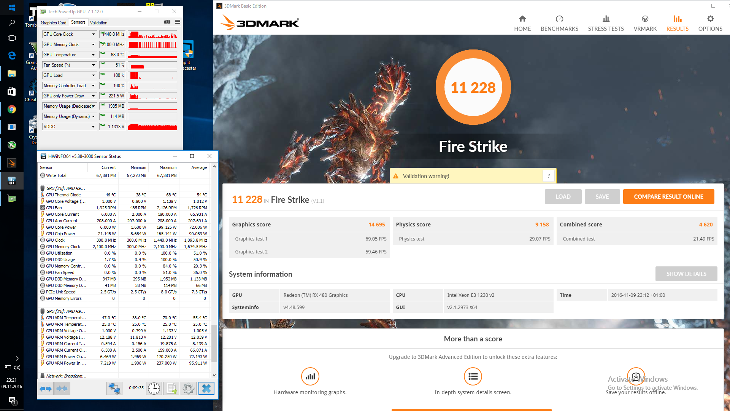Screen dimensions: 730x411
Task: Click Compare Result Online button
Action: point(668,197)
